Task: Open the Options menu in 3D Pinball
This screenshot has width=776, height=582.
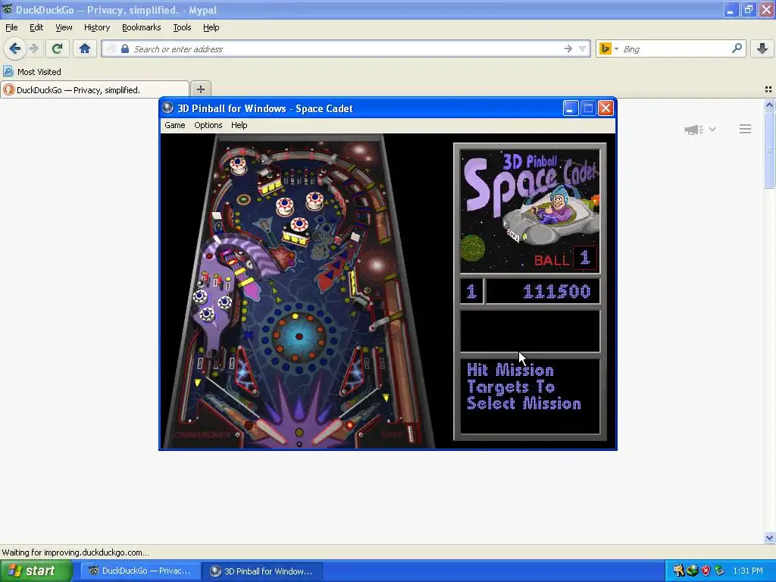Action: 208,125
